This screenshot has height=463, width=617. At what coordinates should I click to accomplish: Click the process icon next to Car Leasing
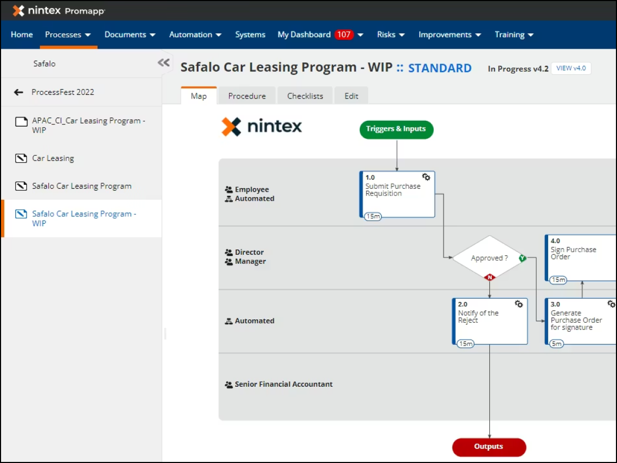coord(21,158)
